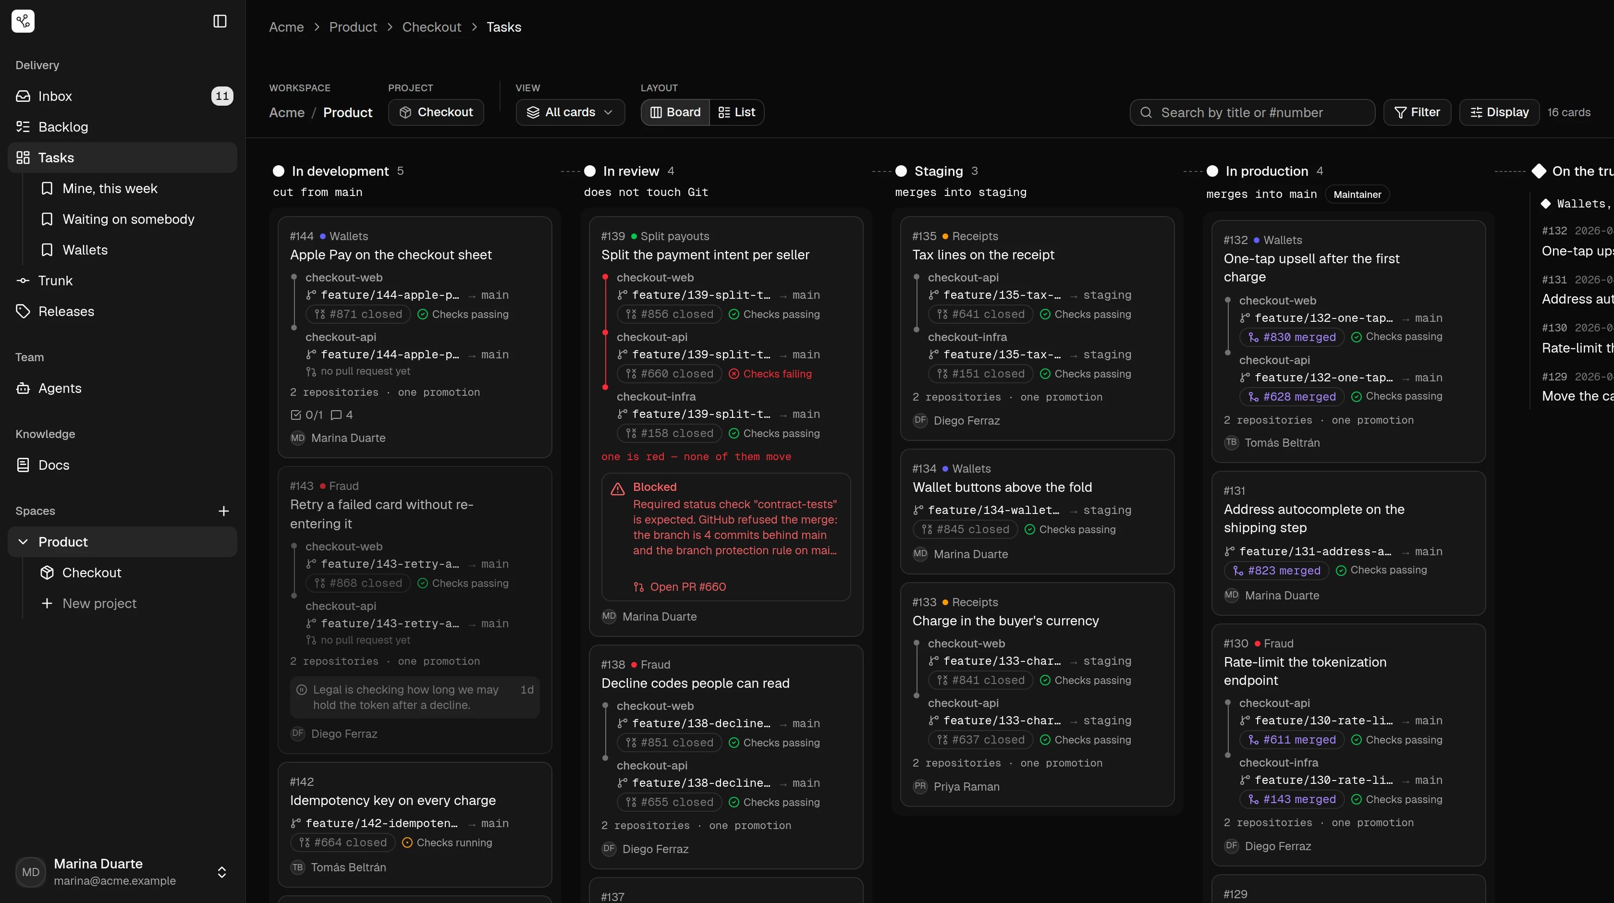Collapse the Product space chevron
This screenshot has height=903, width=1614.
click(x=23, y=542)
